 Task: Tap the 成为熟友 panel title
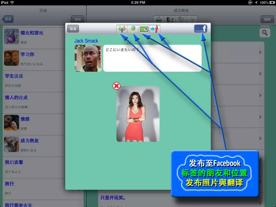181,11
